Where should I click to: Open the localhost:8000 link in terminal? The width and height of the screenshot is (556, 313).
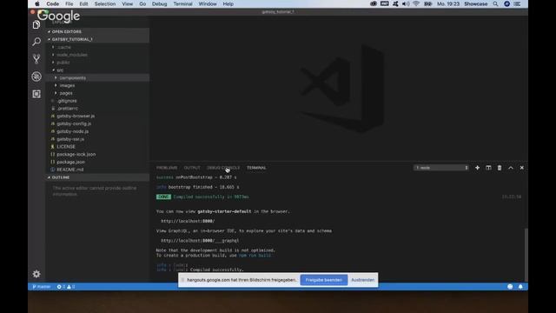(x=188, y=221)
